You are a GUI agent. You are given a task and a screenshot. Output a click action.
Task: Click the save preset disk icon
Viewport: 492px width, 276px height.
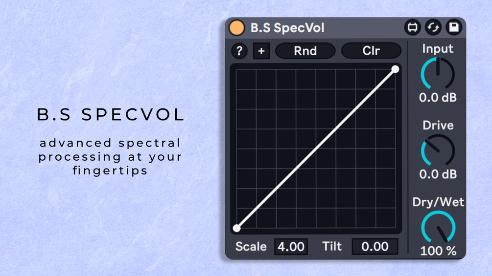[454, 28]
